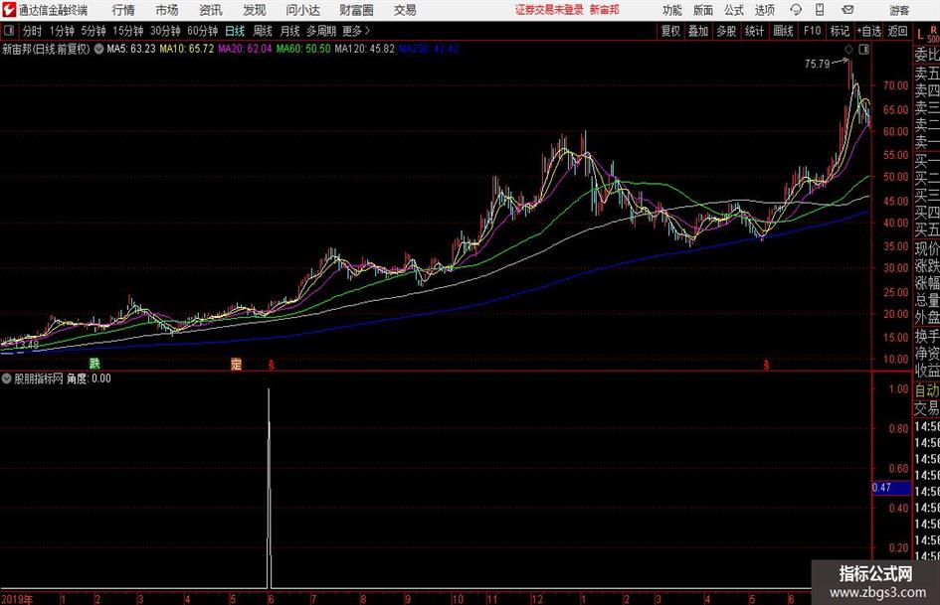Screen dimensions: 940x605
Task: Toggle the side panel icon next to diamond
Action: coord(863,49)
